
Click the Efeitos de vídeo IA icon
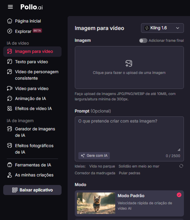[x=10, y=109]
